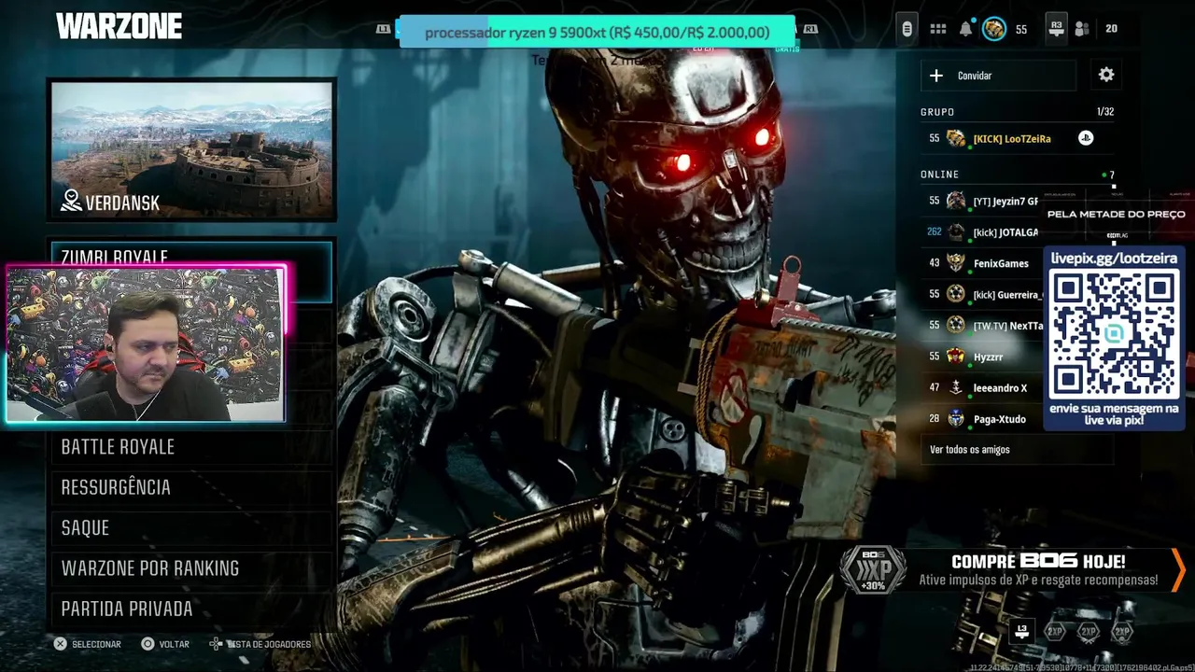Select friend leeeandro X row
This screenshot has width=1195, height=672.
980,387
